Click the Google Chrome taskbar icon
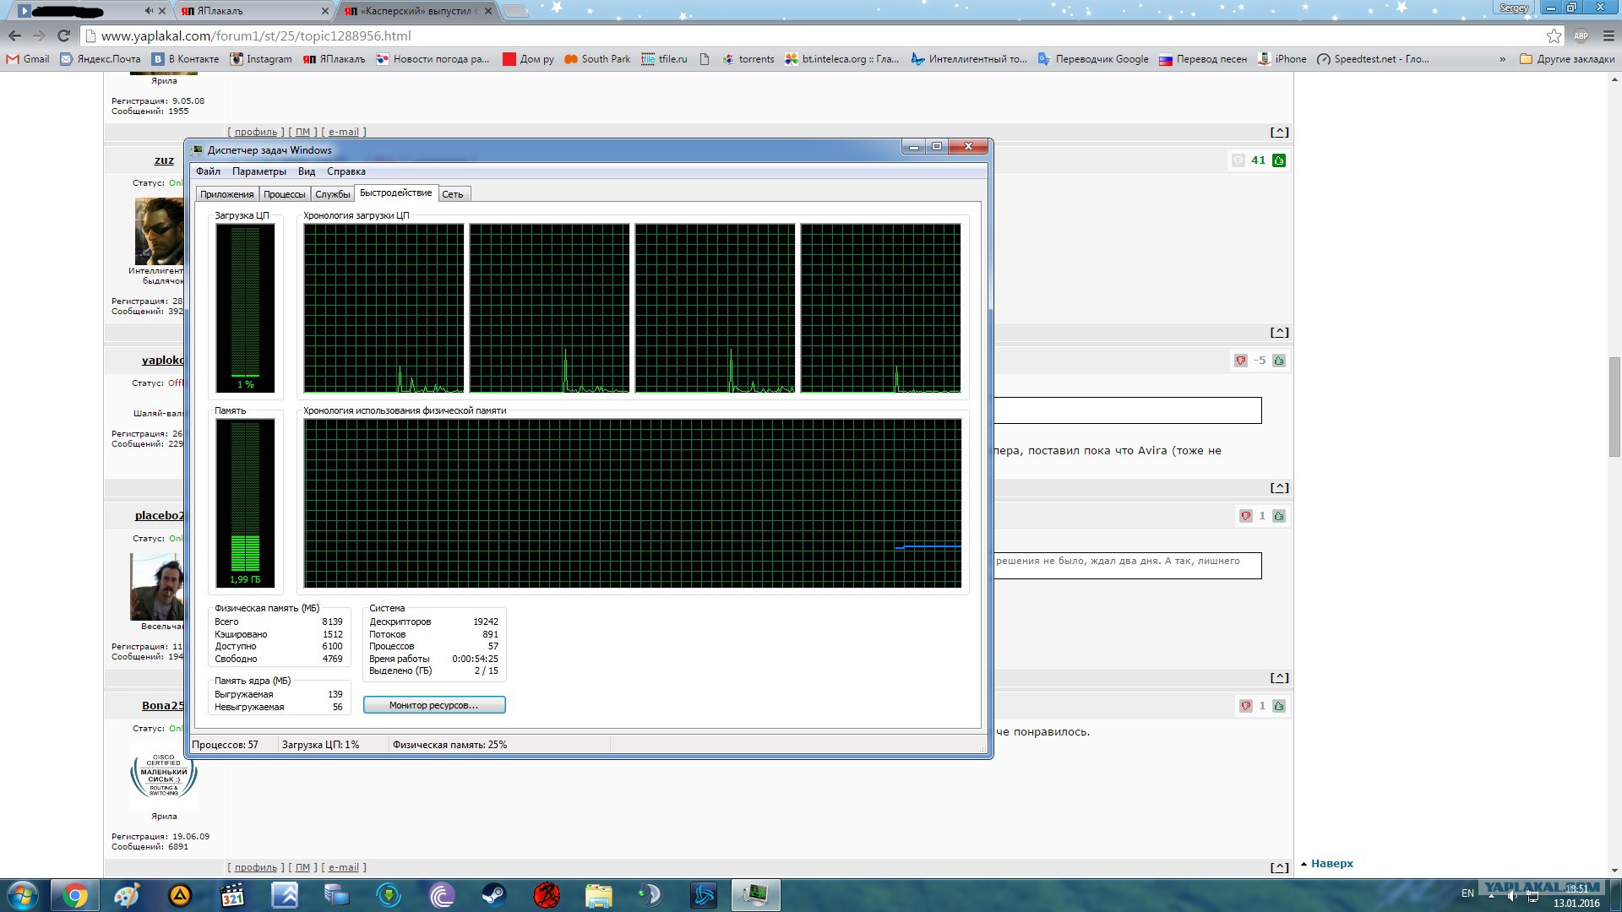Viewport: 1622px width, 912px height. click(x=74, y=895)
